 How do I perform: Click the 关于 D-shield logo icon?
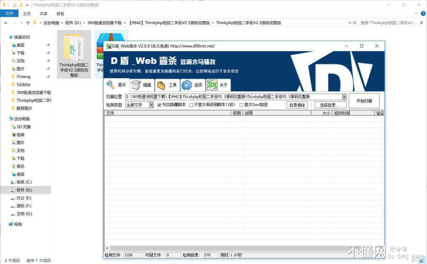pos(212,85)
